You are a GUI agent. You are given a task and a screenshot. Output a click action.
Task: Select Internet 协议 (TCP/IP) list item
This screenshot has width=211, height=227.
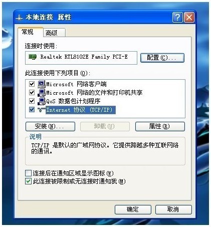(81, 110)
